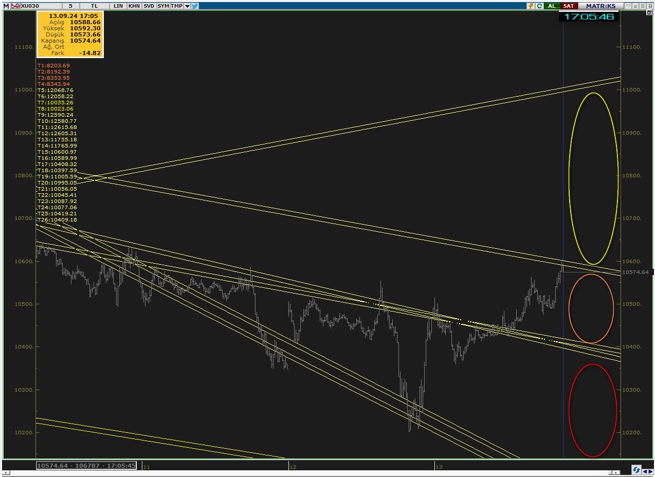
Task: Click the orange lightning bolt icon
Action: (531, 6)
